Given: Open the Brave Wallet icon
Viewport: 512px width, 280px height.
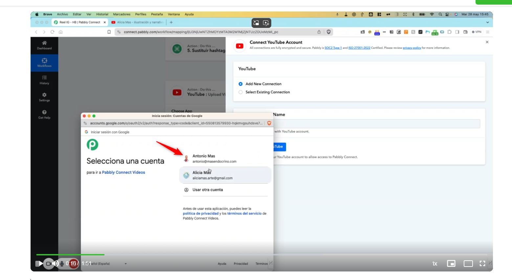Looking at the screenshot, I should 465,32.
